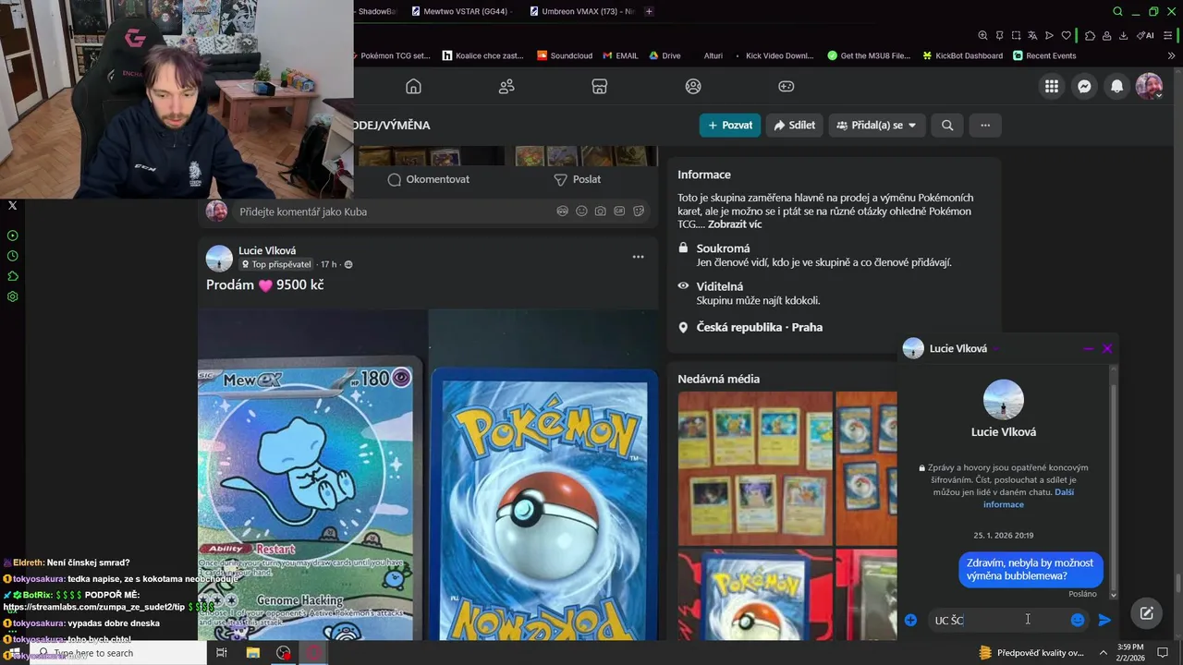This screenshot has height=665, width=1183.
Task: Open chat attachments plus button
Action: (910, 621)
